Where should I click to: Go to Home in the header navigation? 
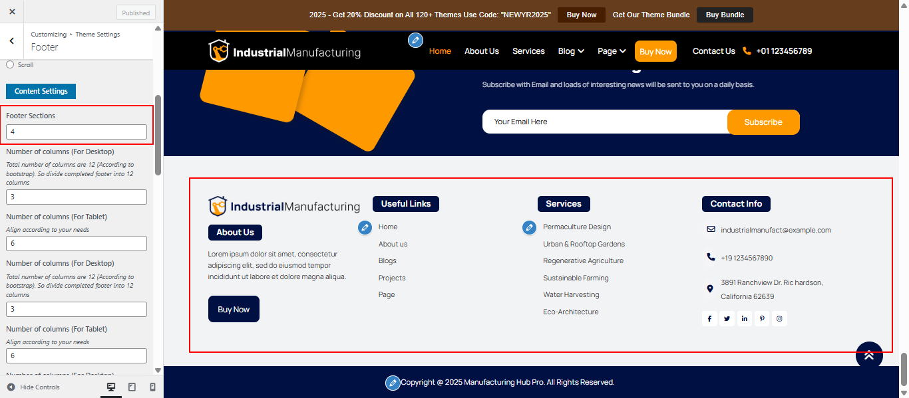[440, 51]
